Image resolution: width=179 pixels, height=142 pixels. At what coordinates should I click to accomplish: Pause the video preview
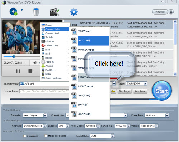18,71
